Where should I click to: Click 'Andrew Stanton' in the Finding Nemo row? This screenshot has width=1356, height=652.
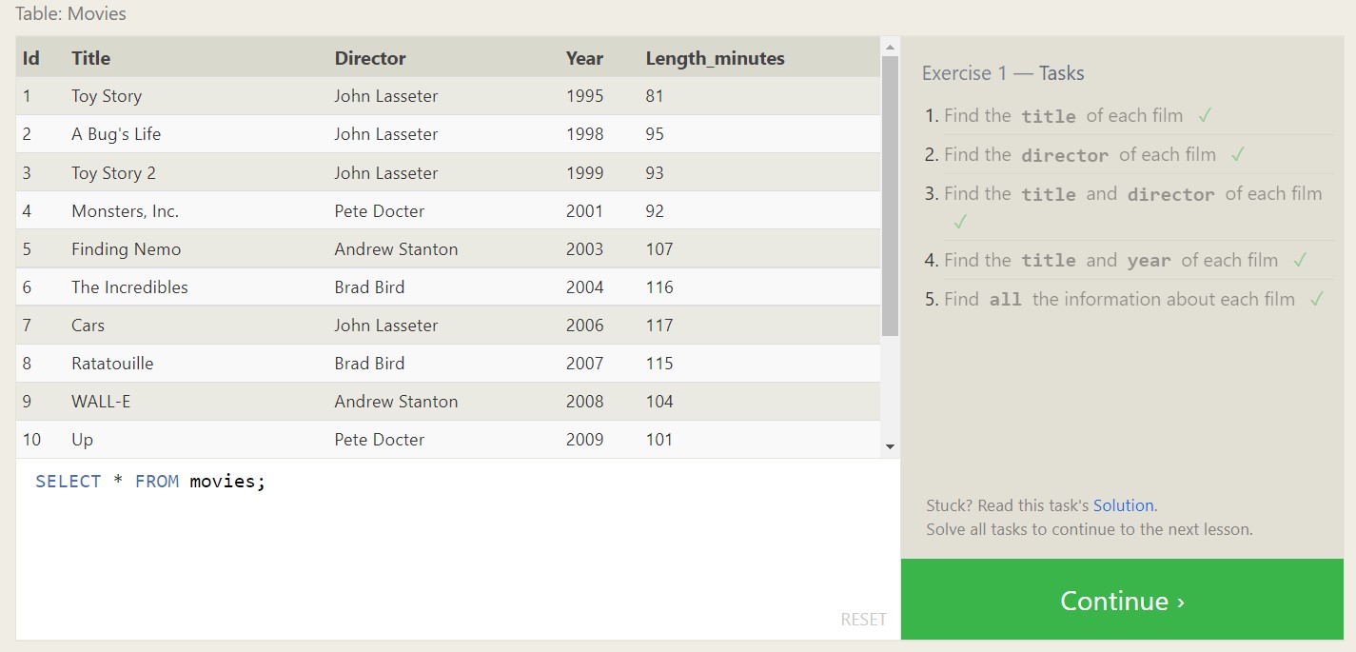tap(396, 249)
